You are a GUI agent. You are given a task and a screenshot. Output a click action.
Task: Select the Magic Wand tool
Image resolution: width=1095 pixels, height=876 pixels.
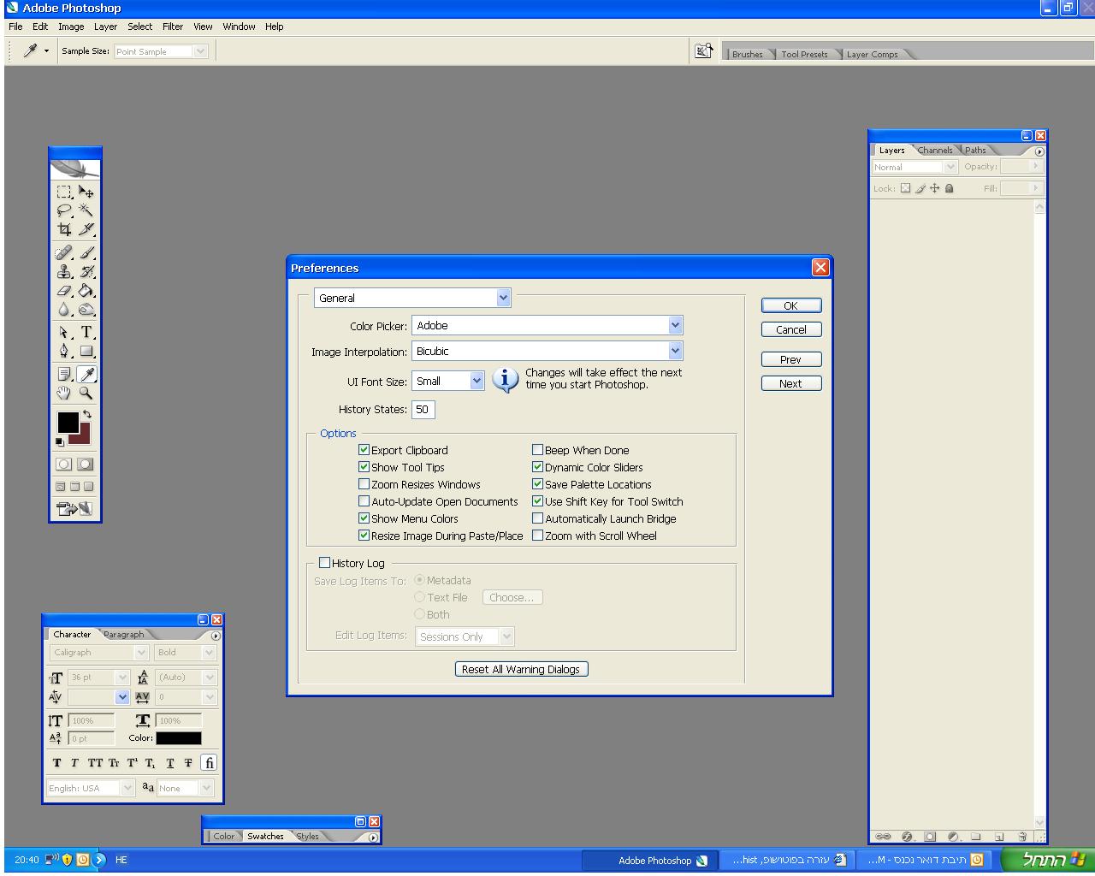[86, 210]
